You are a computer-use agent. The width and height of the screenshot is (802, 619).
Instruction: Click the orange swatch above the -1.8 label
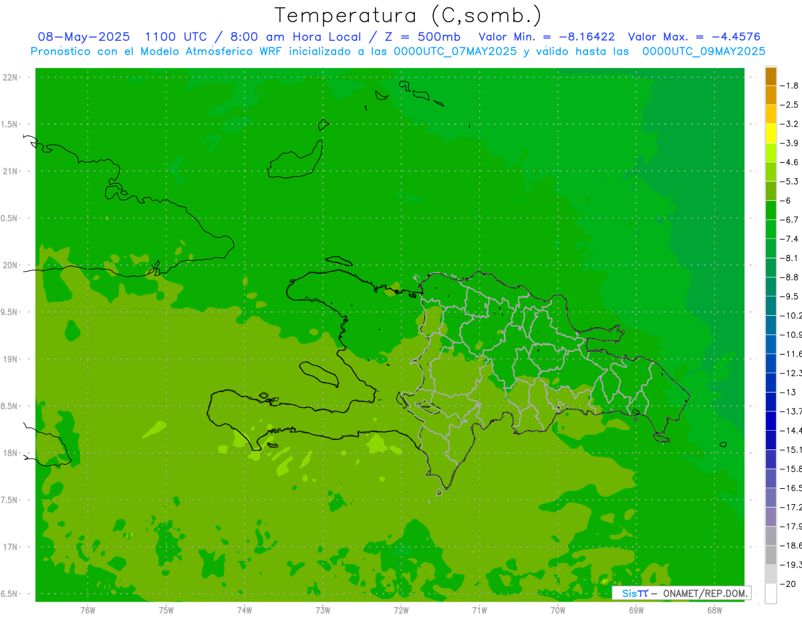point(771,76)
